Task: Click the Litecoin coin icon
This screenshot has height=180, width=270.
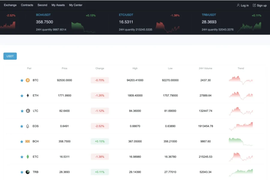Action: pos(28,111)
